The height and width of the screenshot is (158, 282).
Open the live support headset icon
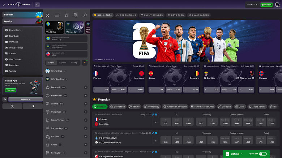pos(5,99)
